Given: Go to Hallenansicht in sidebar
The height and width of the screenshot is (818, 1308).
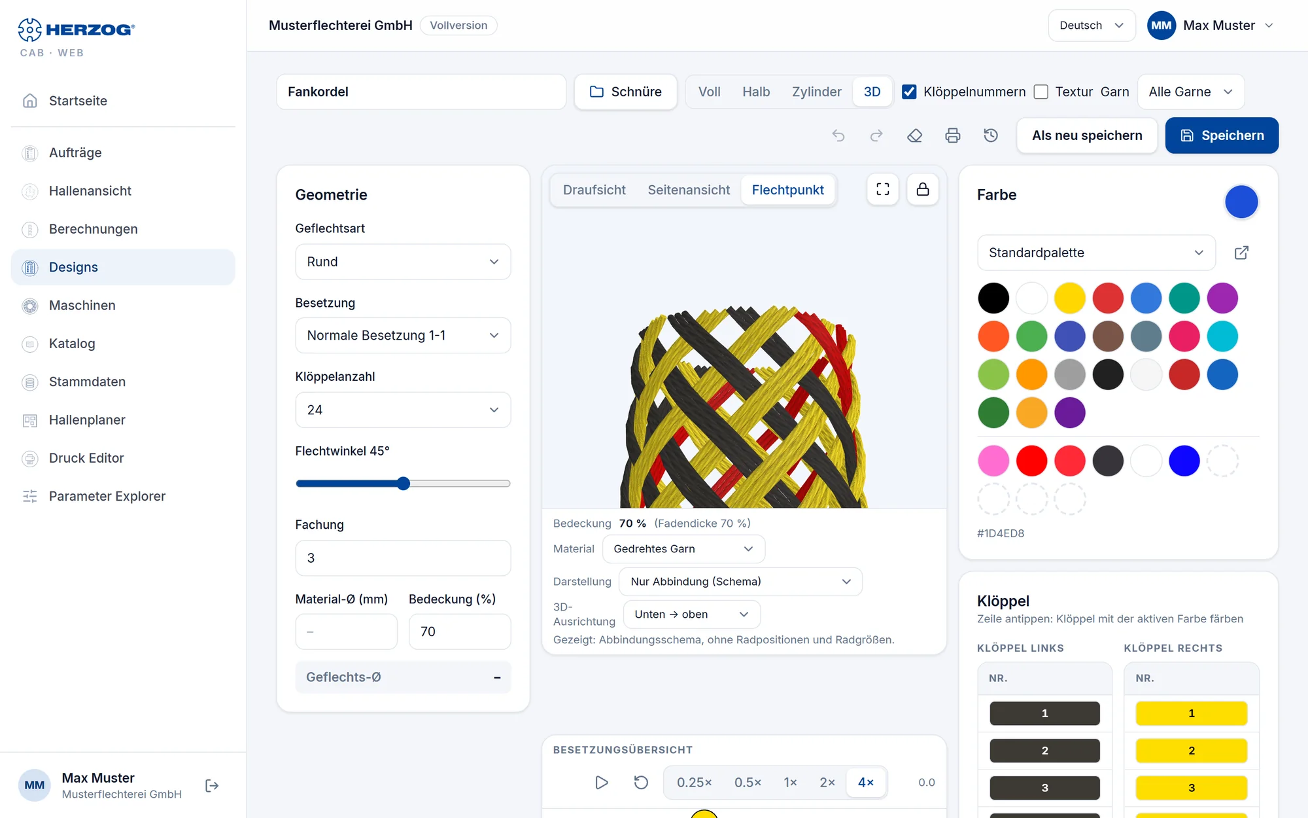Looking at the screenshot, I should coord(123,191).
